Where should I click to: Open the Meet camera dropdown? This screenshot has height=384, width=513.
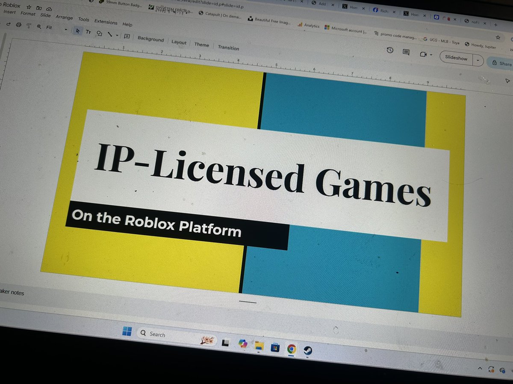point(430,55)
